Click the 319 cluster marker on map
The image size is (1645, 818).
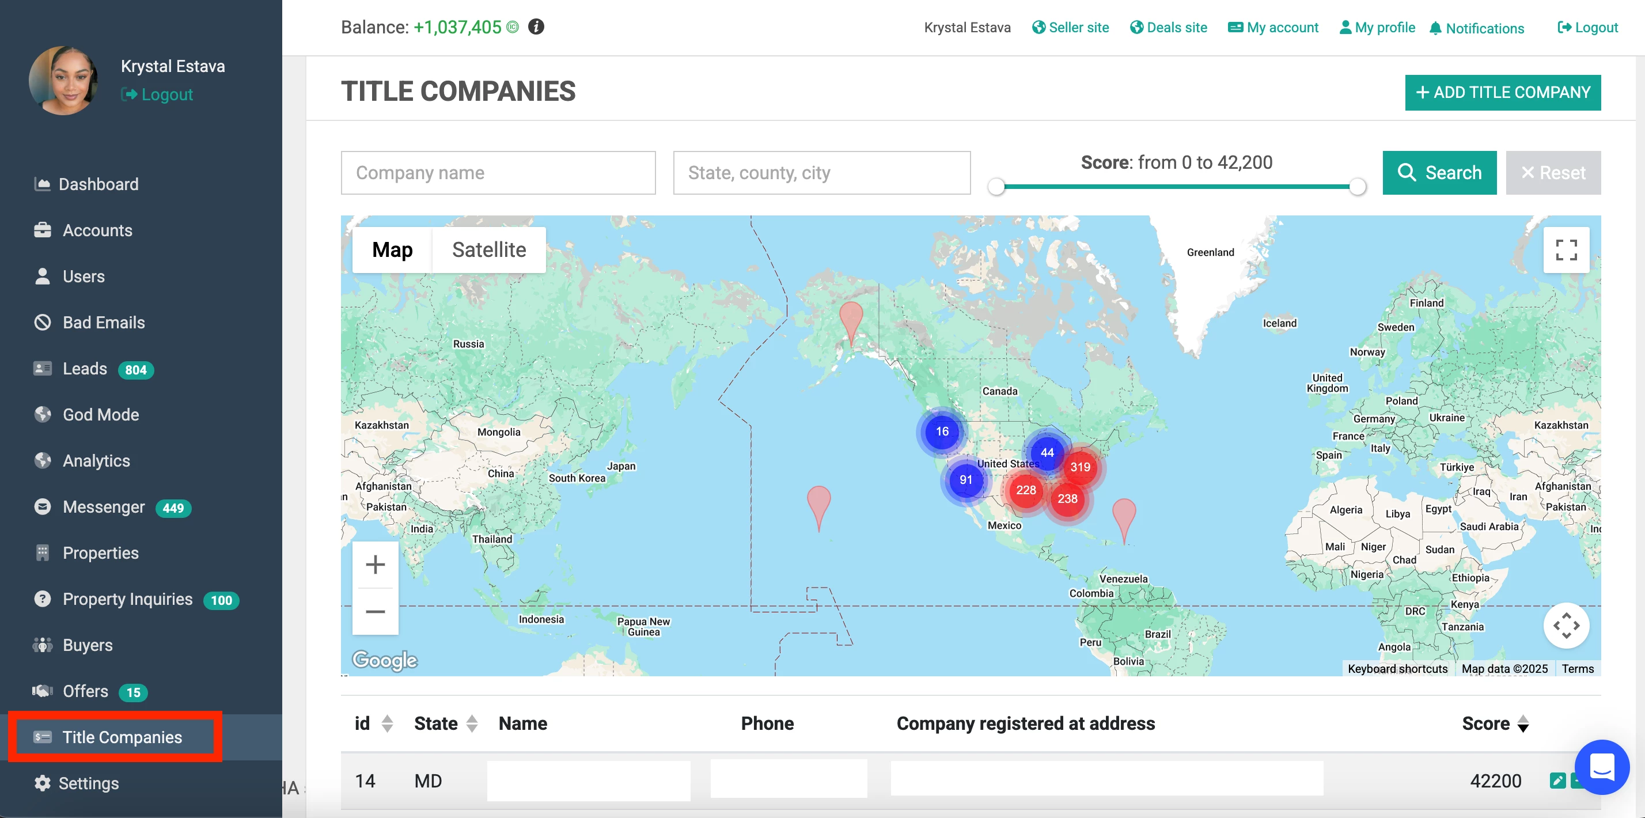(1080, 467)
